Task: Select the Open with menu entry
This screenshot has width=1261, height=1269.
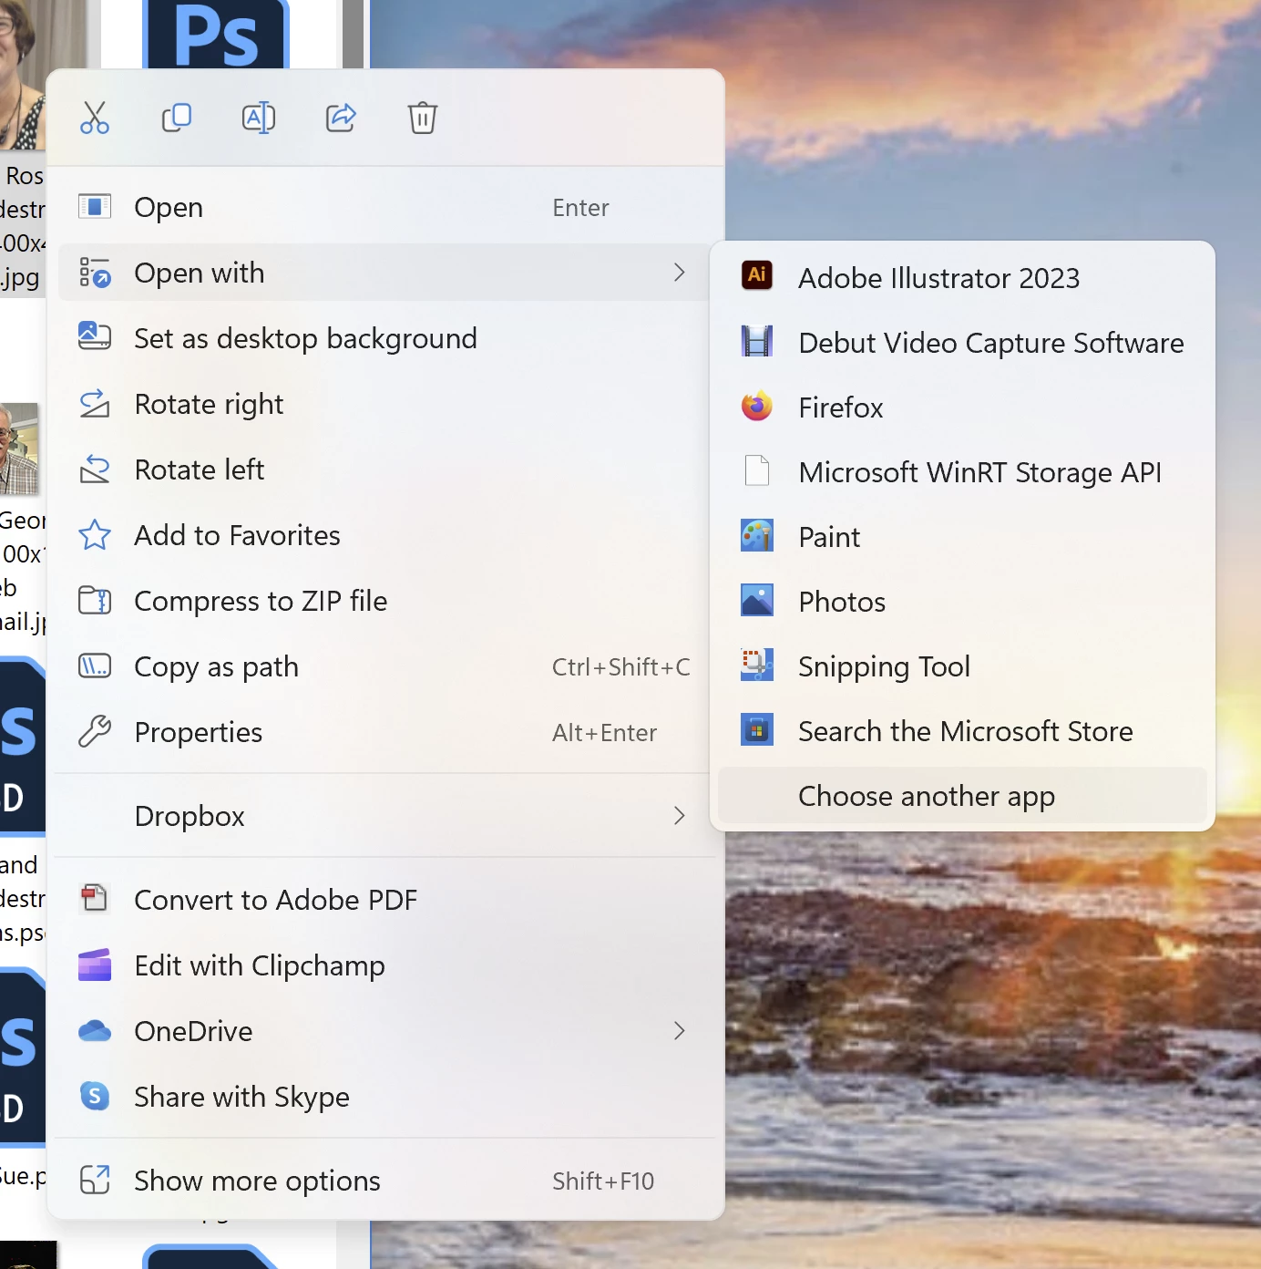Action: pyautogui.click(x=385, y=273)
